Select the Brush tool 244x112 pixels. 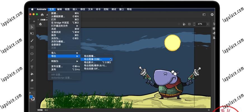[x=32, y=41]
